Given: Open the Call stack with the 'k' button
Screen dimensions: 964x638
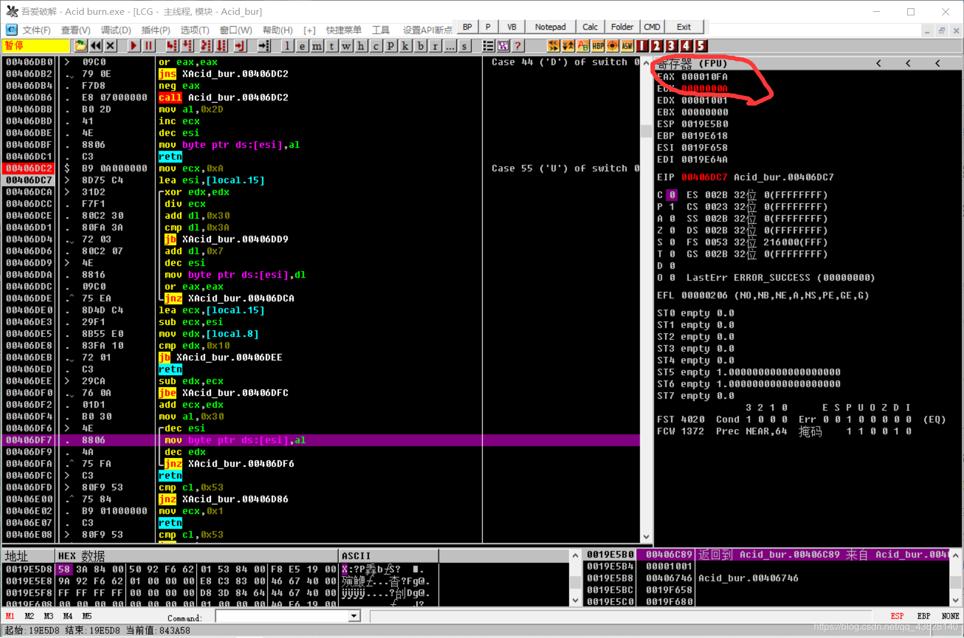Looking at the screenshot, I should point(405,45).
